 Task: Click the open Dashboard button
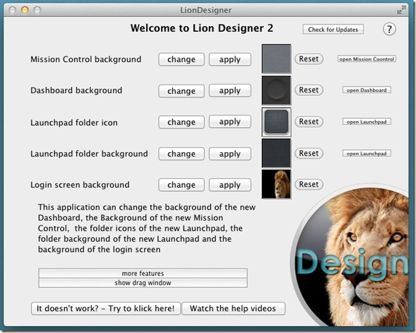pos(367,90)
